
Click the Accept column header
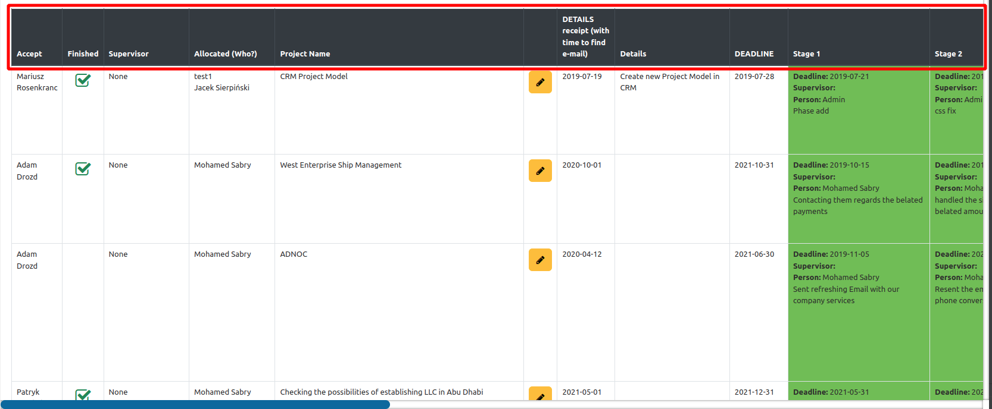pos(29,54)
